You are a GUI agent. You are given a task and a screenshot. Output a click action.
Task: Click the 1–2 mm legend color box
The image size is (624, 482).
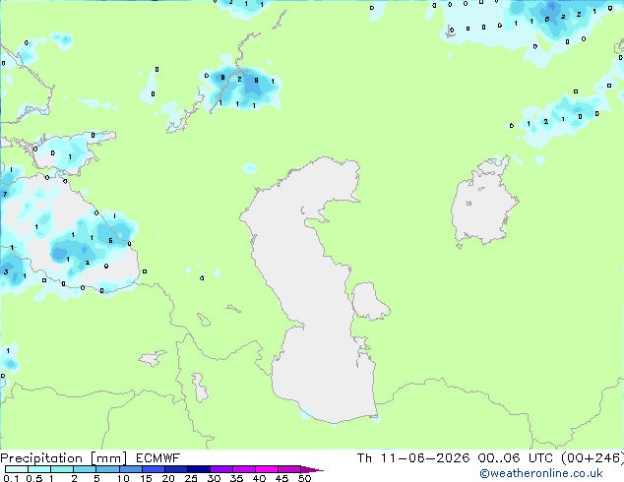click(62, 469)
